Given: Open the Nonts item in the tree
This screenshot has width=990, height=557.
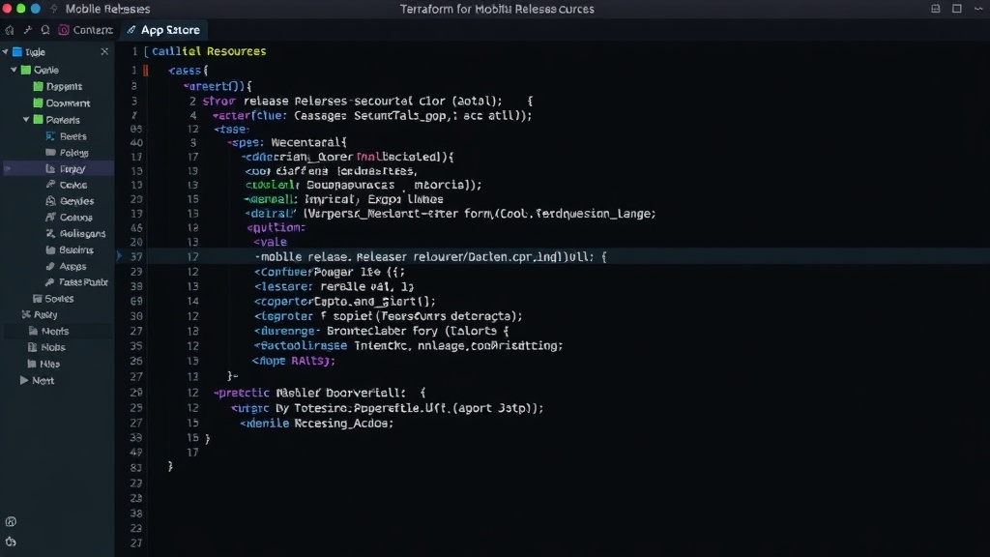Looking at the screenshot, I should tap(55, 331).
